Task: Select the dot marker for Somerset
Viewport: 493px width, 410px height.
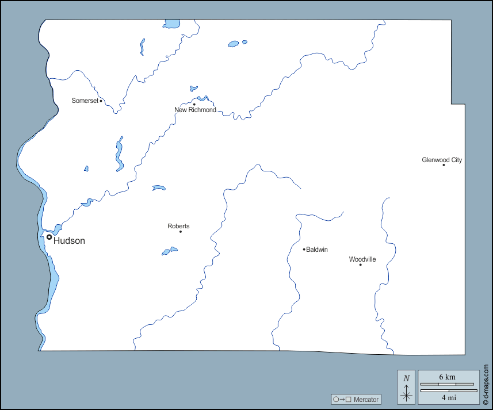Action: pyautogui.click(x=101, y=101)
